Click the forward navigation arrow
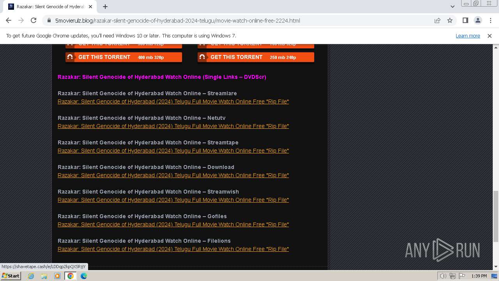The height and width of the screenshot is (281, 499). point(21,20)
